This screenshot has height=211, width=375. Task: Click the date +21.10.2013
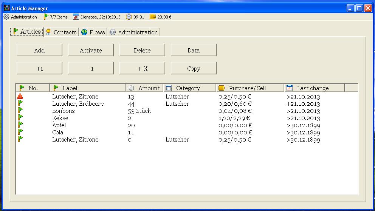pos(303,104)
